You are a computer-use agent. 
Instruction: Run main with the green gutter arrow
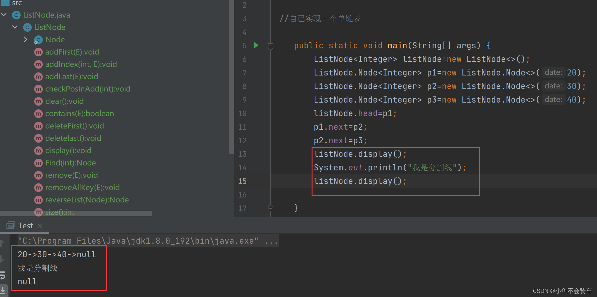tap(256, 45)
